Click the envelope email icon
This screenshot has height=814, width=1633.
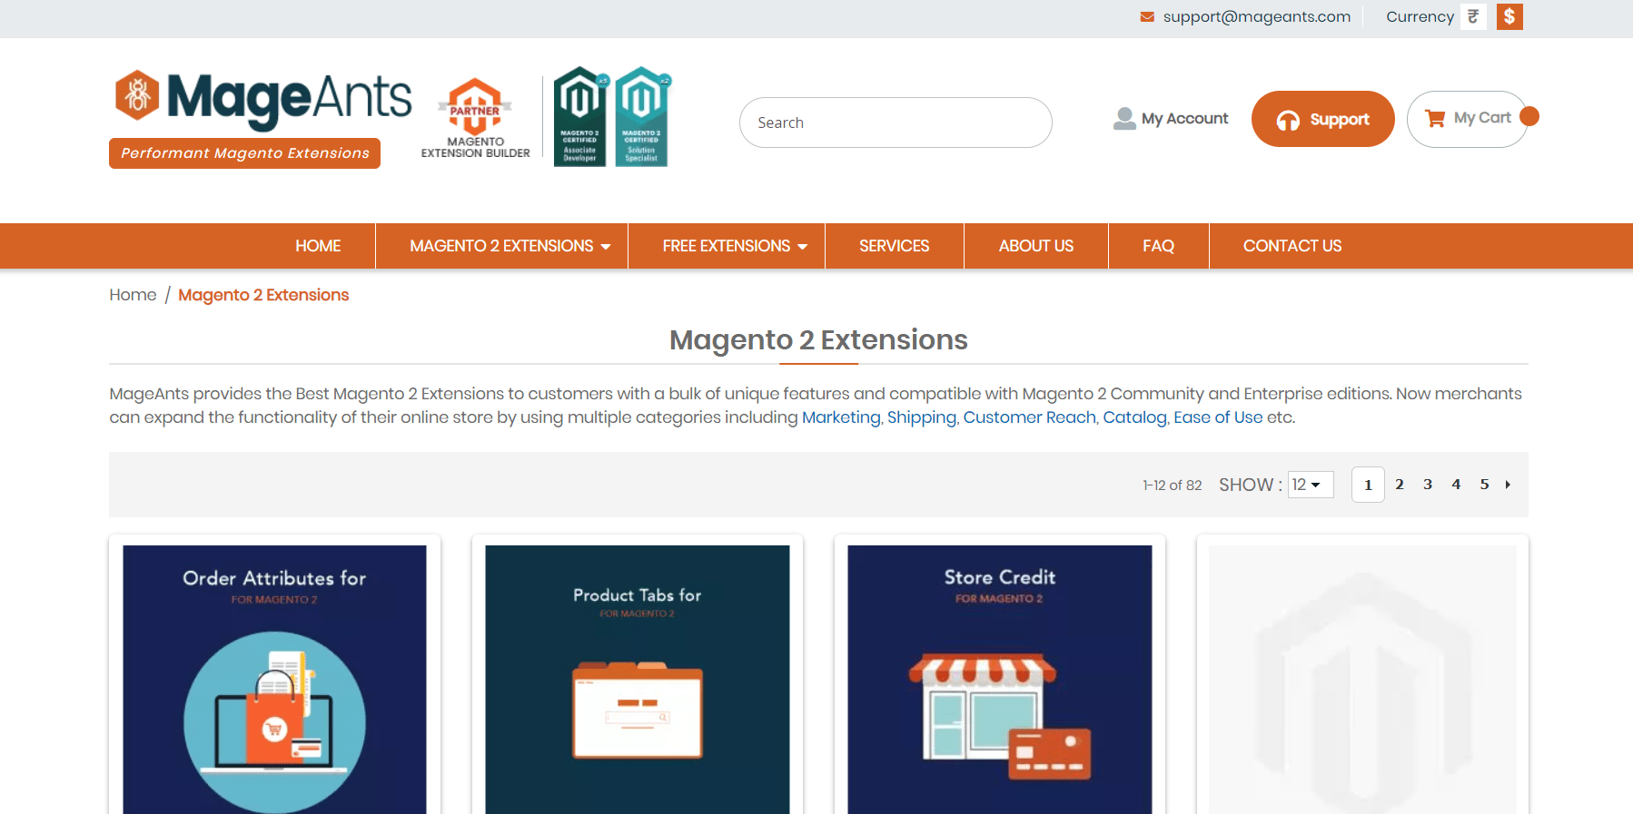[x=1147, y=16]
